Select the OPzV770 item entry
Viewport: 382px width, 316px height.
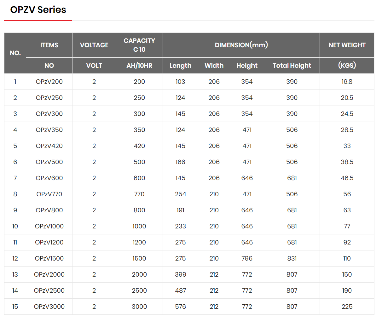[49, 194]
